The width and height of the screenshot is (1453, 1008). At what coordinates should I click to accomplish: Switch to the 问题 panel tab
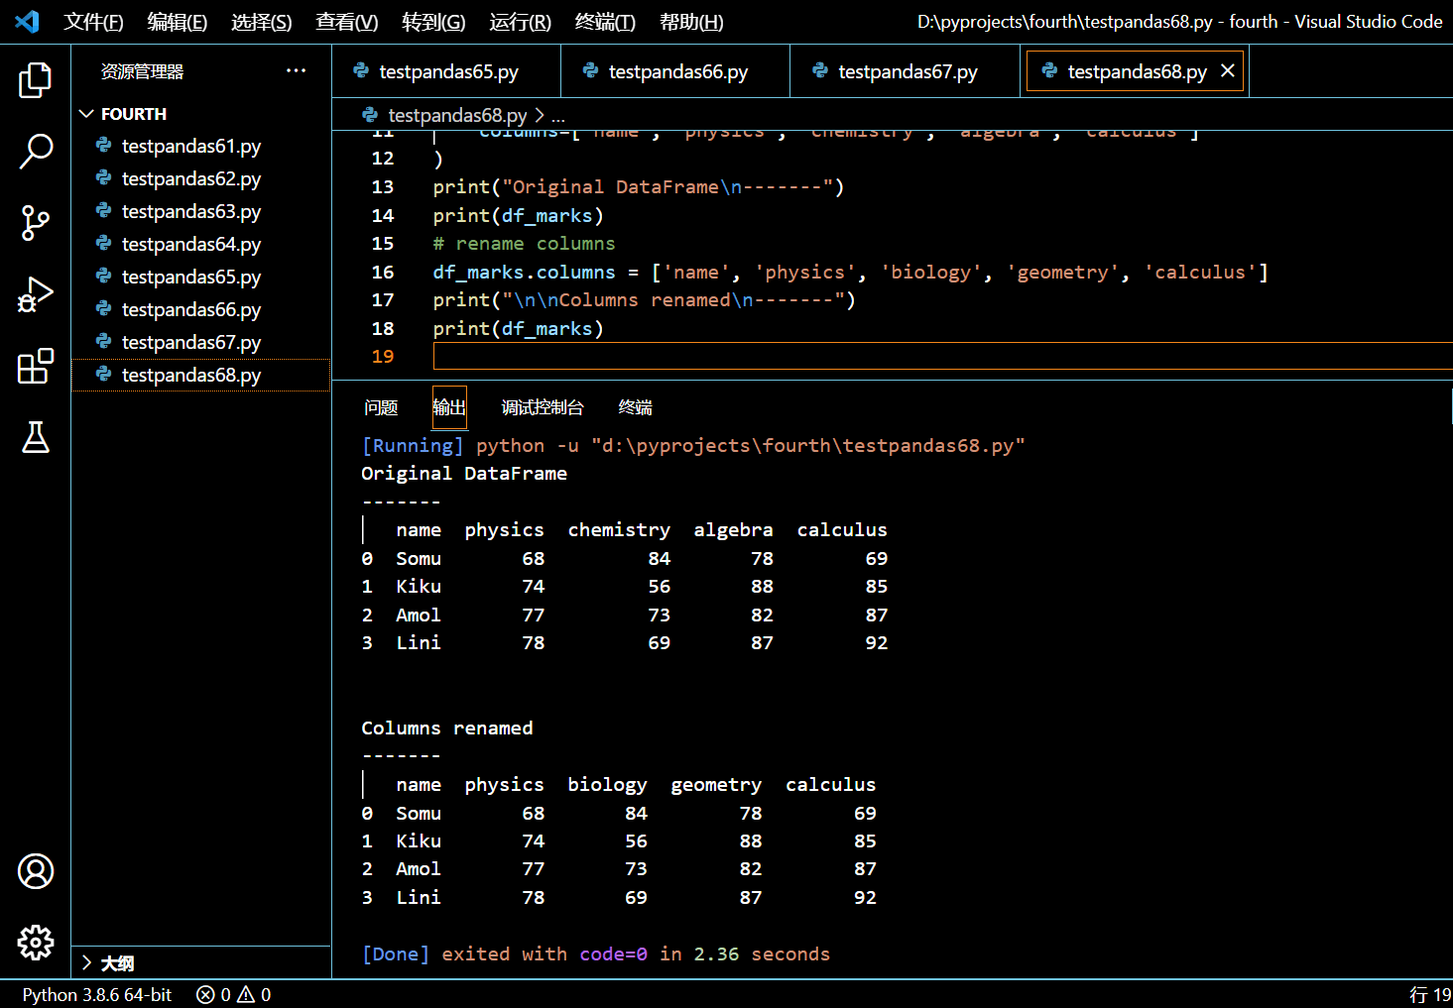(x=381, y=407)
